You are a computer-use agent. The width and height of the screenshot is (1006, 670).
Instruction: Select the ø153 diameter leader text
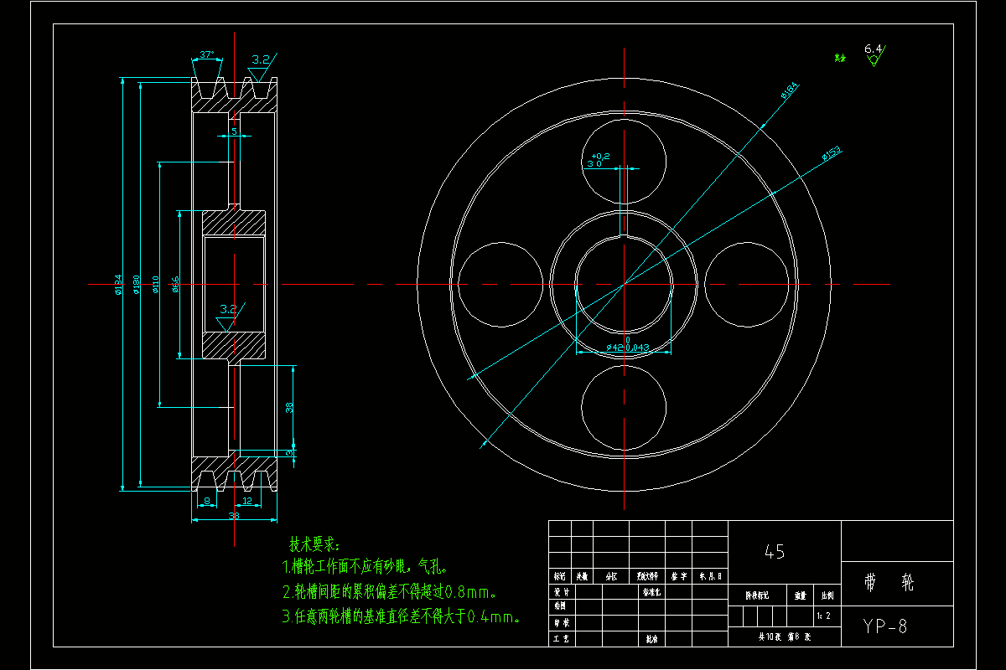point(831,153)
